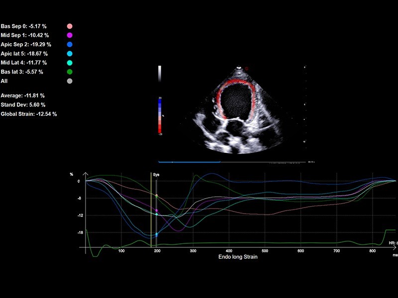Toggle the magenta Mid Sep 1 segment dot
Image resolution: width=398 pixels, height=298 pixels.
point(70,35)
